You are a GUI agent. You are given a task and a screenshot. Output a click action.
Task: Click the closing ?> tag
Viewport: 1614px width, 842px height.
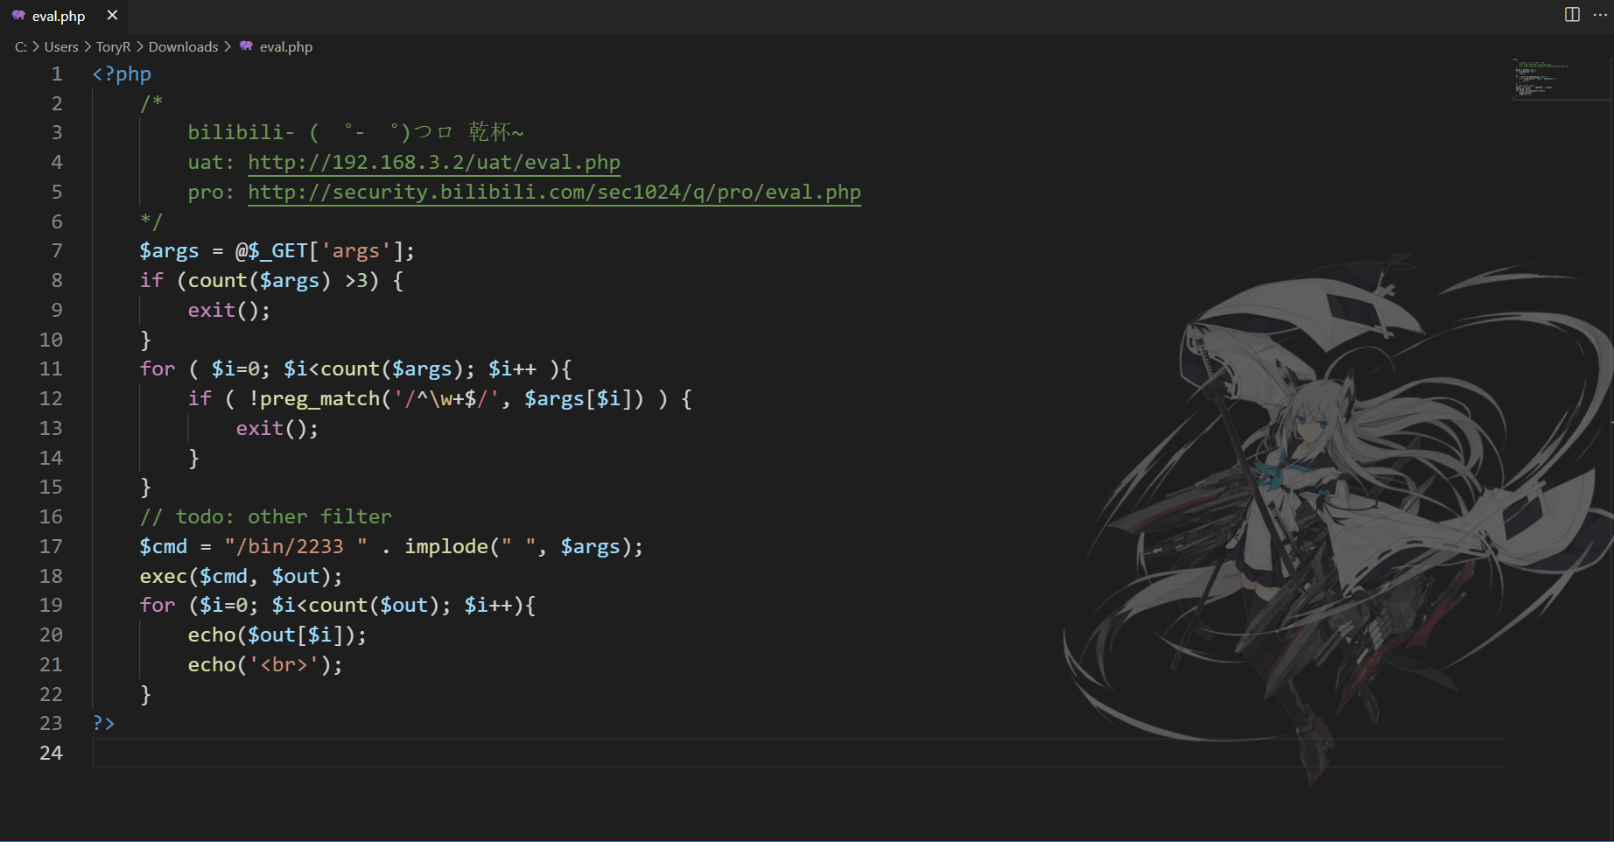tap(103, 724)
